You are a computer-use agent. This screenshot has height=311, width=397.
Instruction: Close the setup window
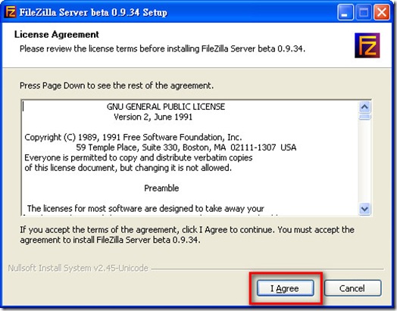pyautogui.click(x=382, y=13)
